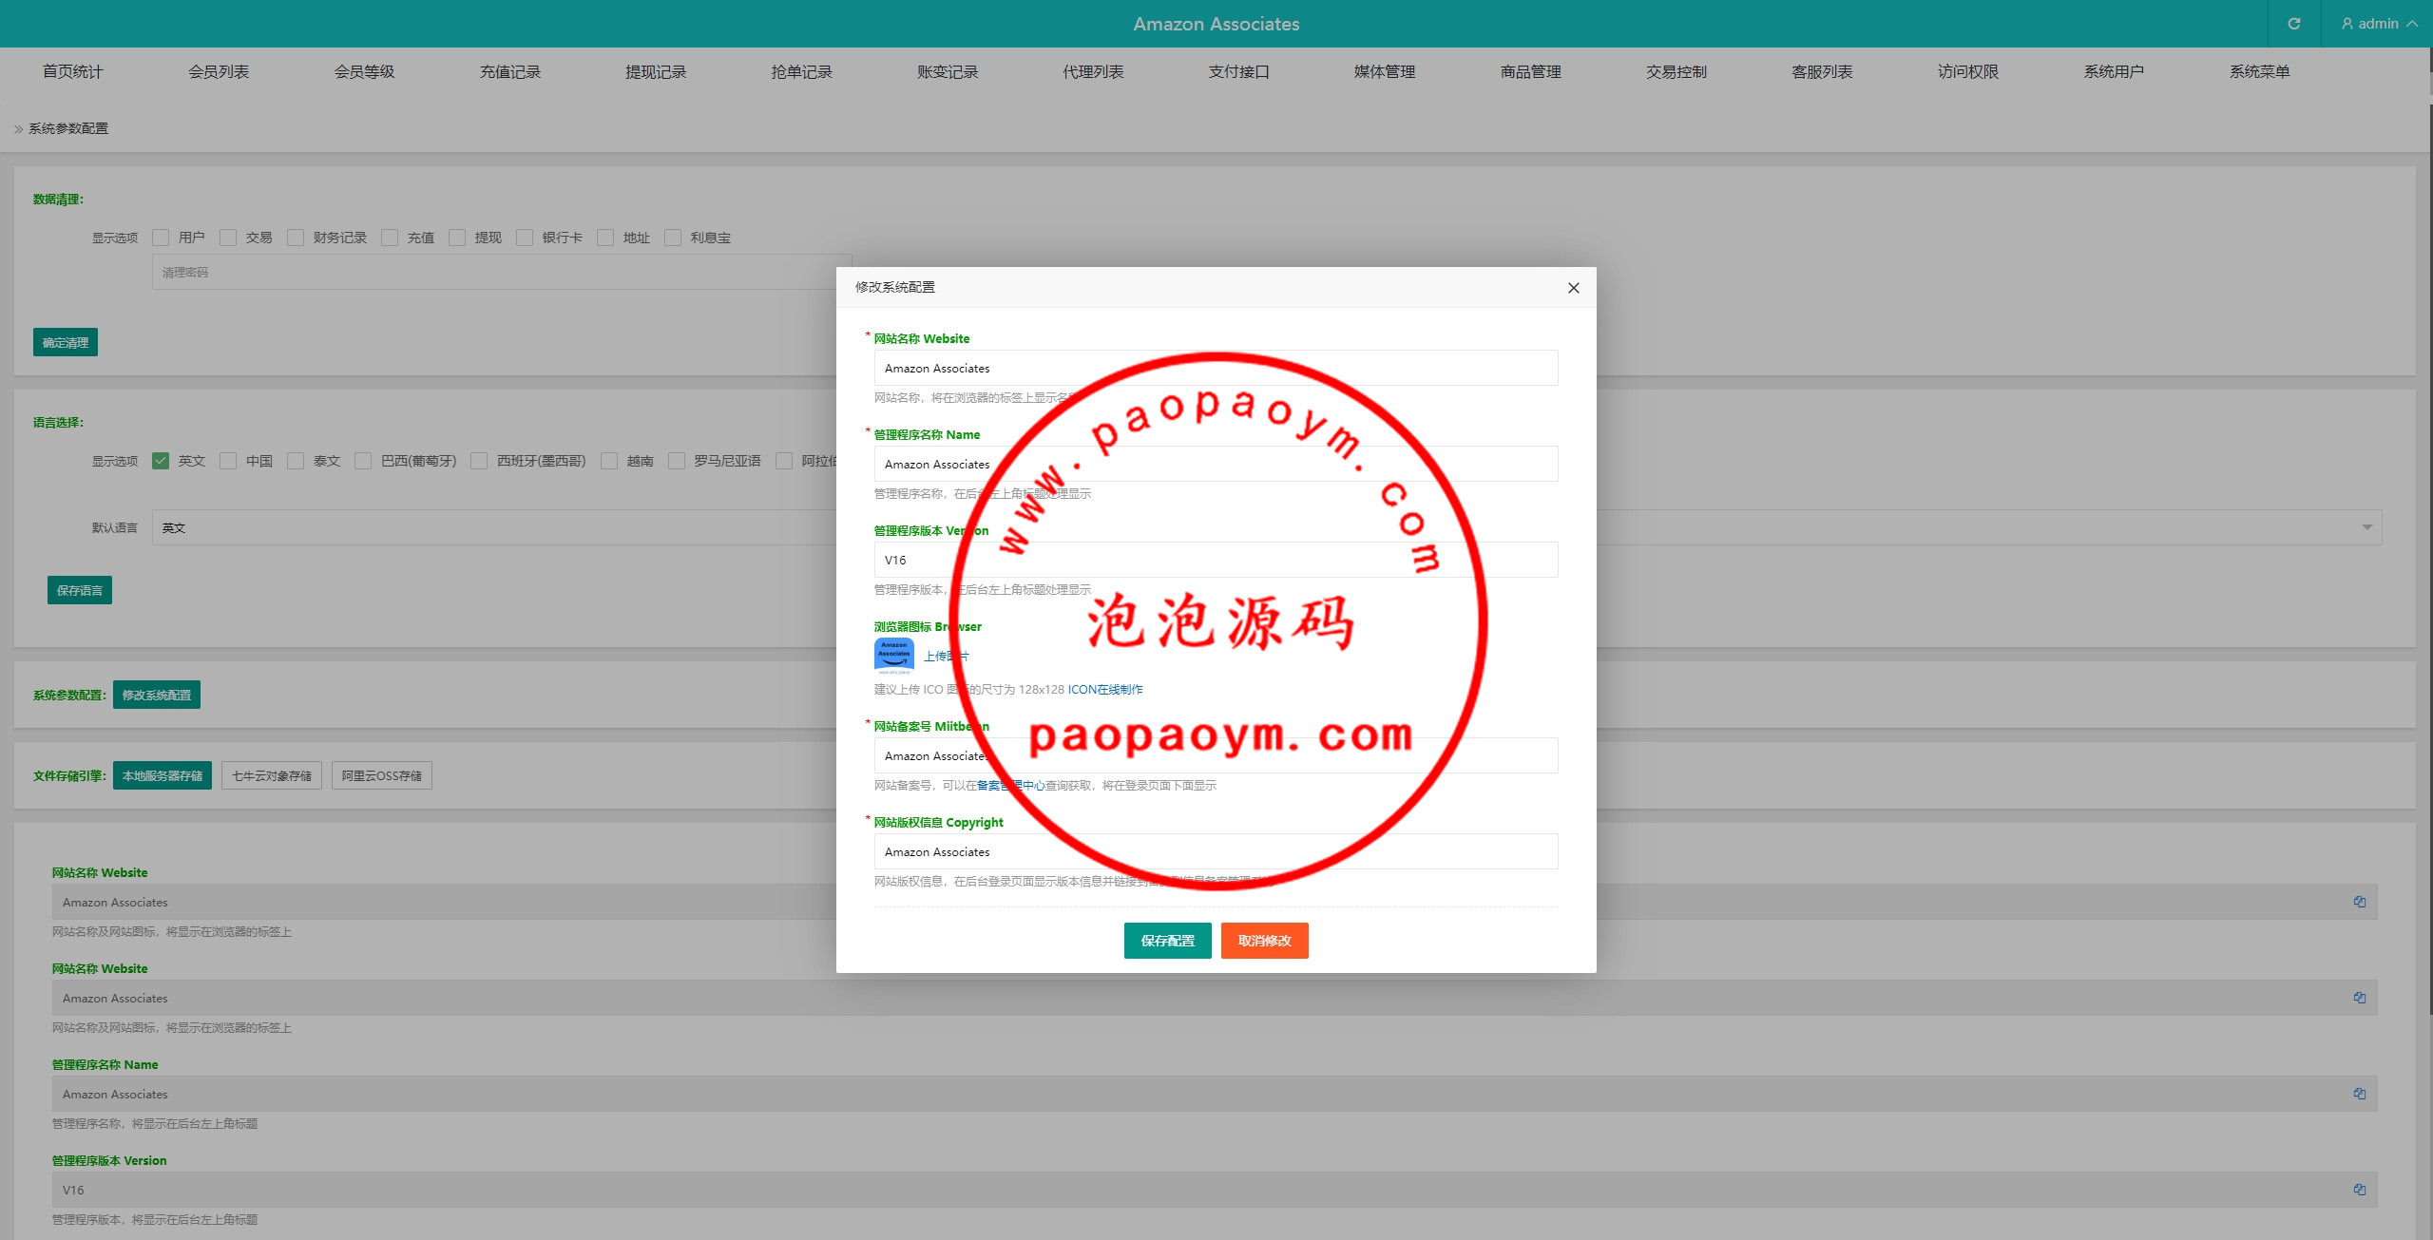Select 七牛云对象存储 storage engine

click(x=272, y=775)
